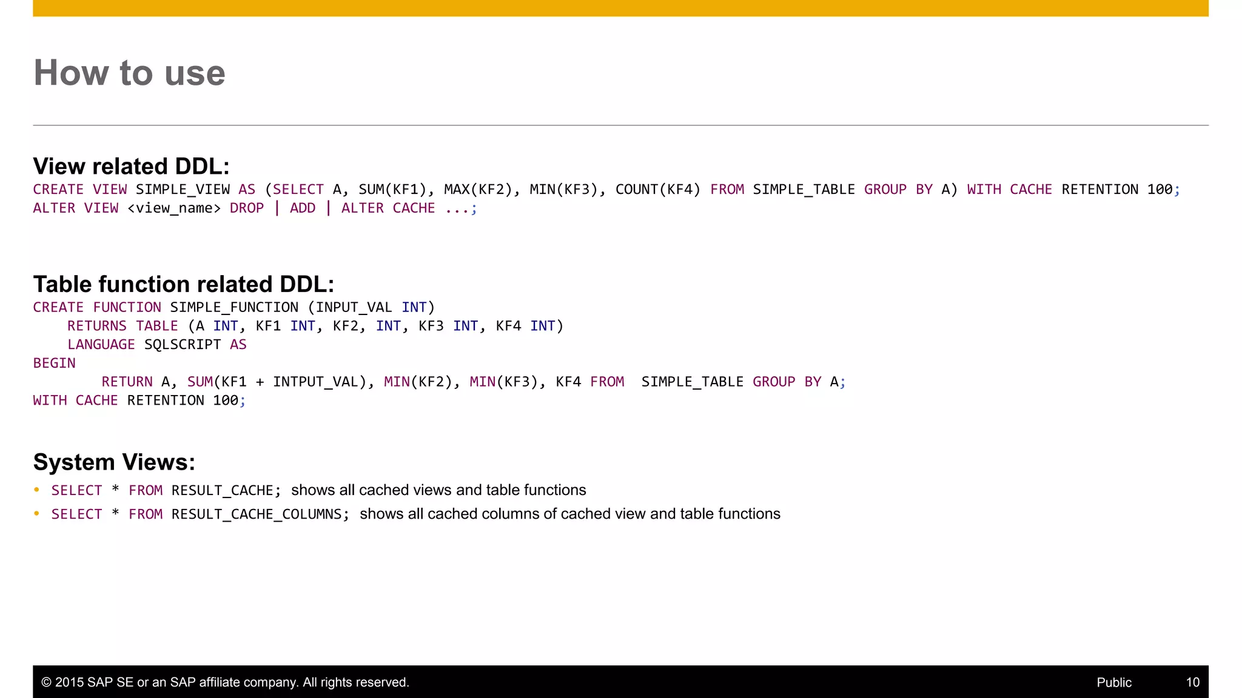Select the "System Views:" heading
This screenshot has height=698, width=1242.
point(114,462)
